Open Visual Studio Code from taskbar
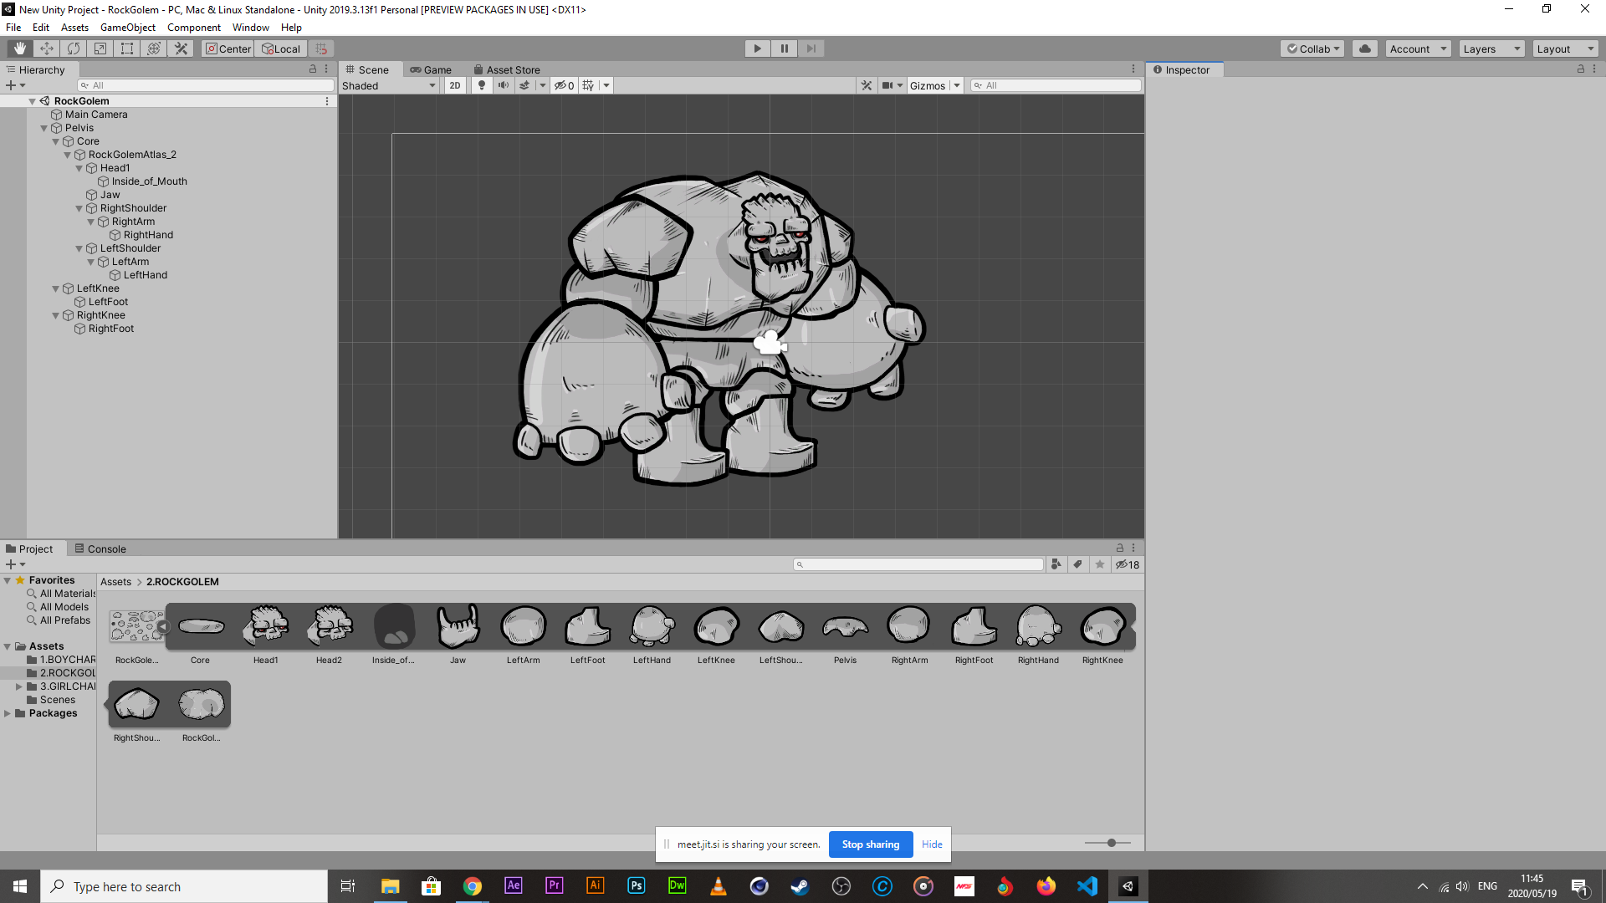 click(1087, 886)
